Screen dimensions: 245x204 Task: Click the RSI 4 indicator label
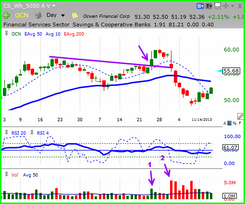point(43,133)
